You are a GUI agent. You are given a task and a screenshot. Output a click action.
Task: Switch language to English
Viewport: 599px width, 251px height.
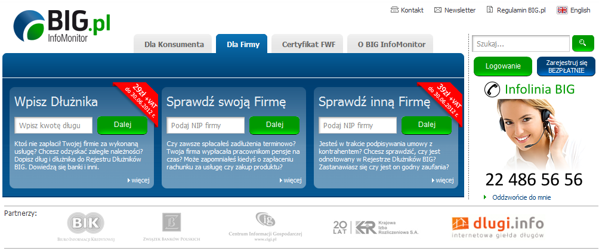point(581,10)
